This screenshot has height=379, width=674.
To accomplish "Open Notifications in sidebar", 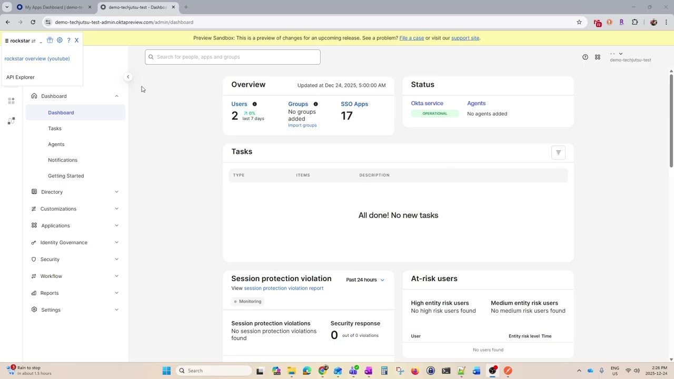I will [x=63, y=160].
